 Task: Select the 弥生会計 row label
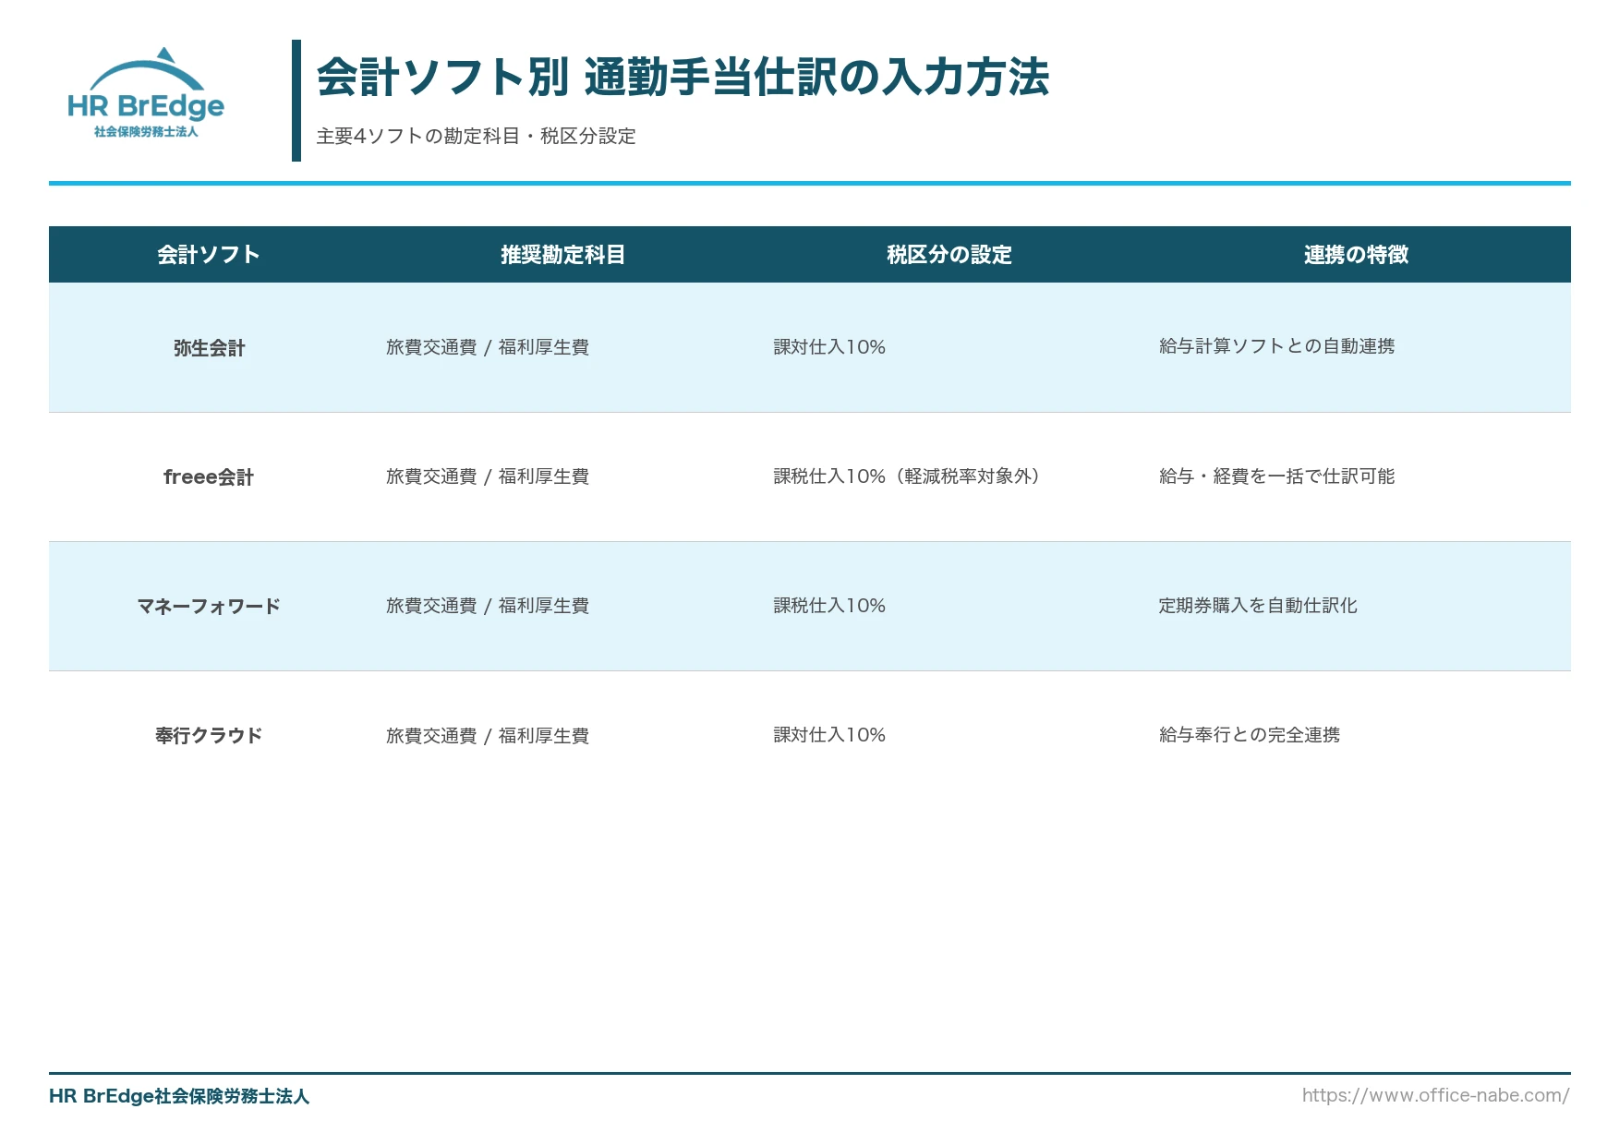tap(209, 348)
